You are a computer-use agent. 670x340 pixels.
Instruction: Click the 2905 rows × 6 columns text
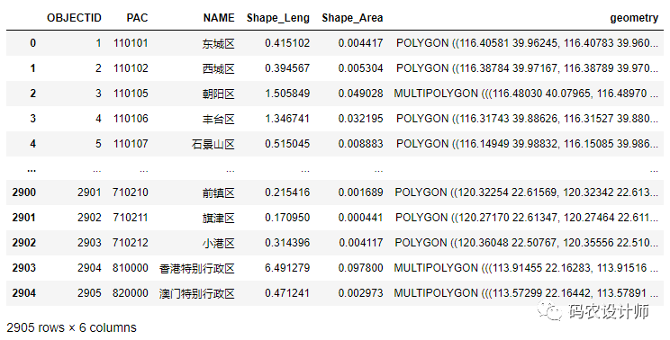pyautogui.click(x=71, y=327)
